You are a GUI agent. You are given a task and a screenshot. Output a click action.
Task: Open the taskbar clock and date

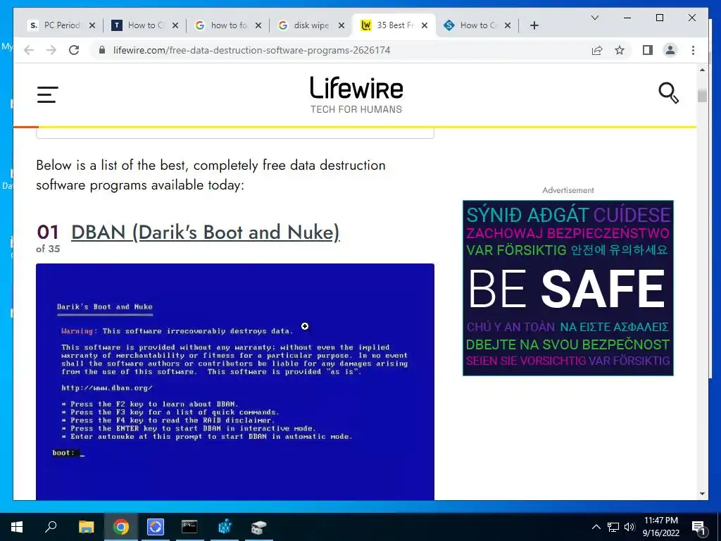[660, 527]
